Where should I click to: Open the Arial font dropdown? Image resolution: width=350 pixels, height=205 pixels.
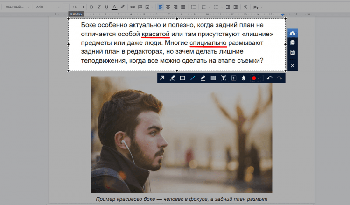46,7
